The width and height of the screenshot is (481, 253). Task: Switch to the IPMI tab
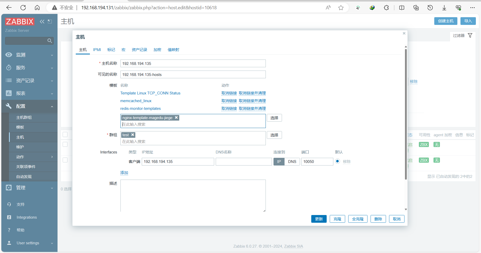coord(97,50)
